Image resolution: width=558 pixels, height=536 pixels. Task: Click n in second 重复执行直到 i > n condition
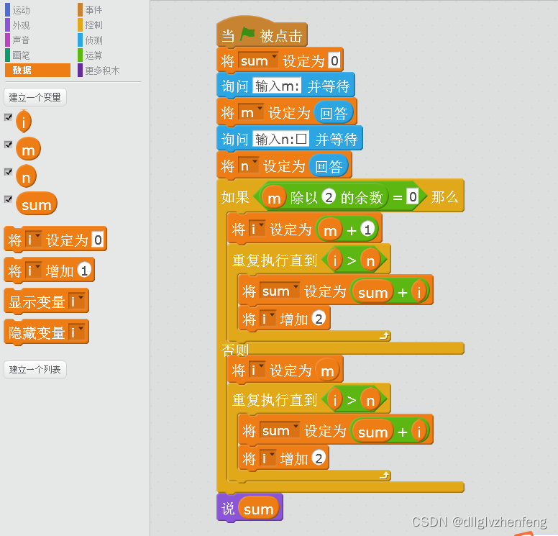[x=370, y=401]
